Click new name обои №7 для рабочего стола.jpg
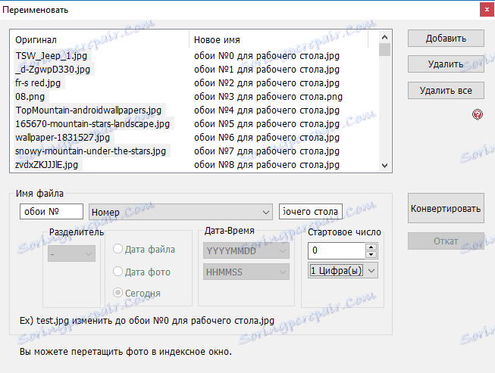This screenshot has height=373, width=495. pos(267,151)
